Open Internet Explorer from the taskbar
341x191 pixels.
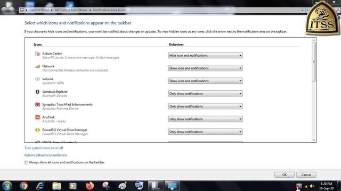click(40, 186)
